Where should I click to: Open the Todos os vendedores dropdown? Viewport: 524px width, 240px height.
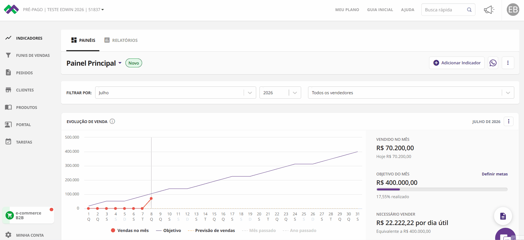(411, 93)
